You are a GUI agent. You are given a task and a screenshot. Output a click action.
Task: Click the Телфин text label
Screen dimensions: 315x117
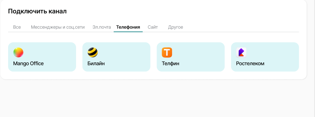(x=171, y=63)
